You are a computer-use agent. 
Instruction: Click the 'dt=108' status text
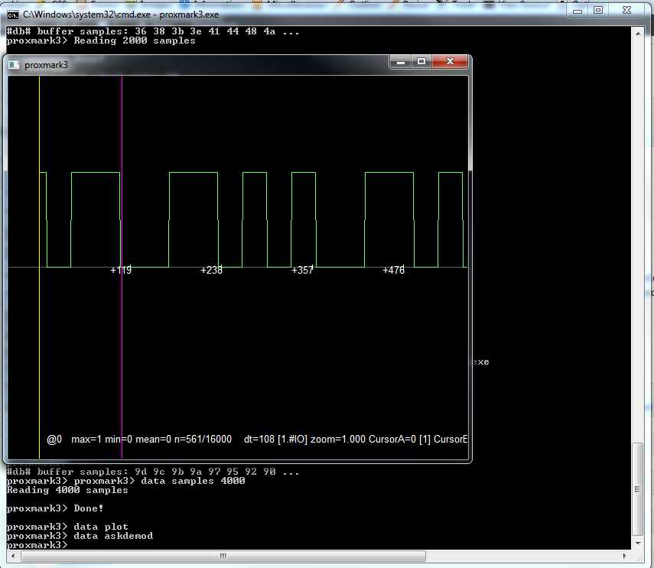(259, 440)
